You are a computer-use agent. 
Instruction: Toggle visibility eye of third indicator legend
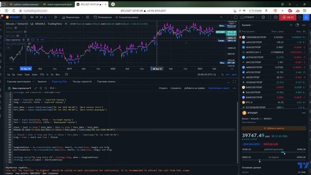(x=17, y=35)
